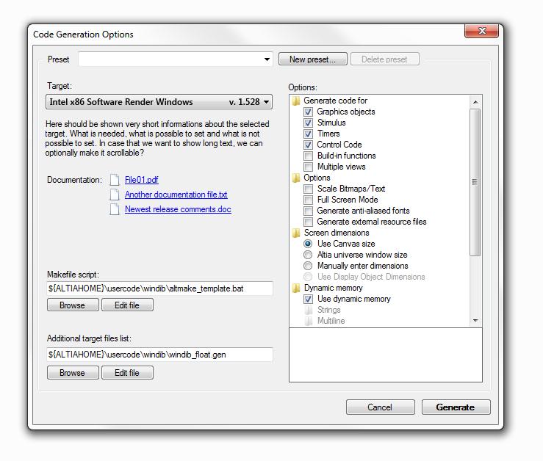Enable Full Screen Mode checkbox

[x=308, y=200]
